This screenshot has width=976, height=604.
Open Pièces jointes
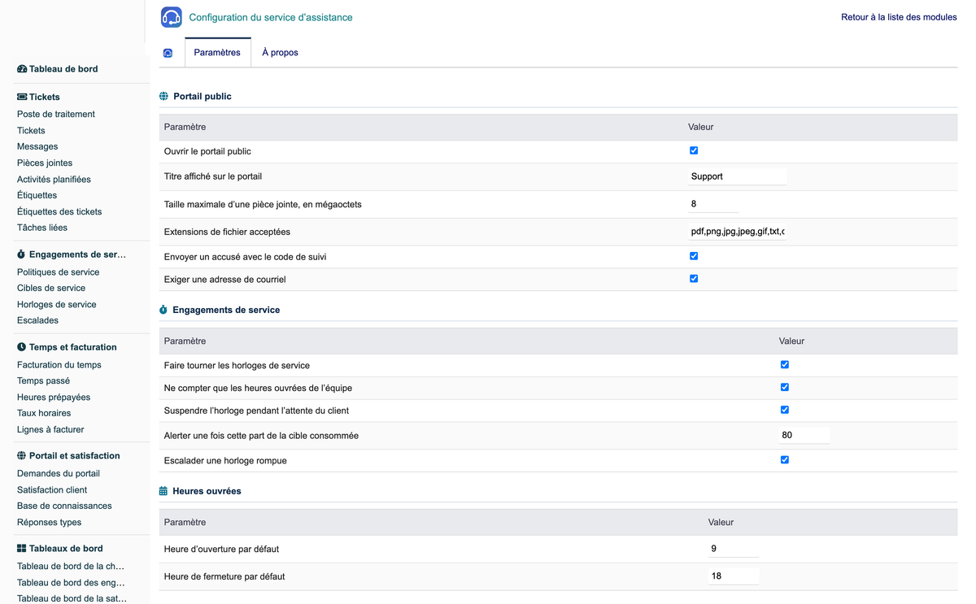(x=45, y=163)
